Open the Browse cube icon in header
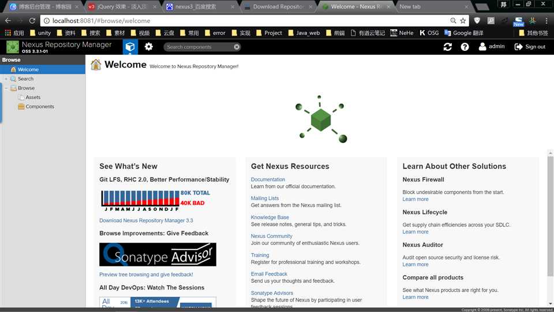 click(130, 47)
